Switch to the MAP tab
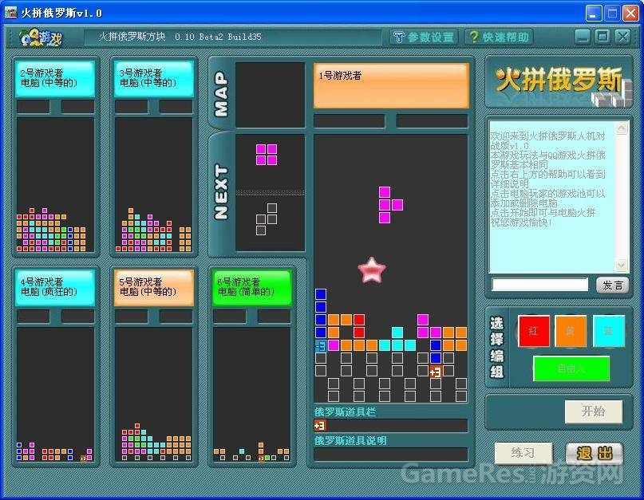The image size is (644, 500). [221, 93]
